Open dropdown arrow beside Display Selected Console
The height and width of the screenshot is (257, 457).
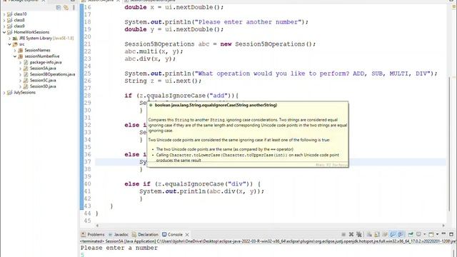pyautogui.click(x=424, y=234)
